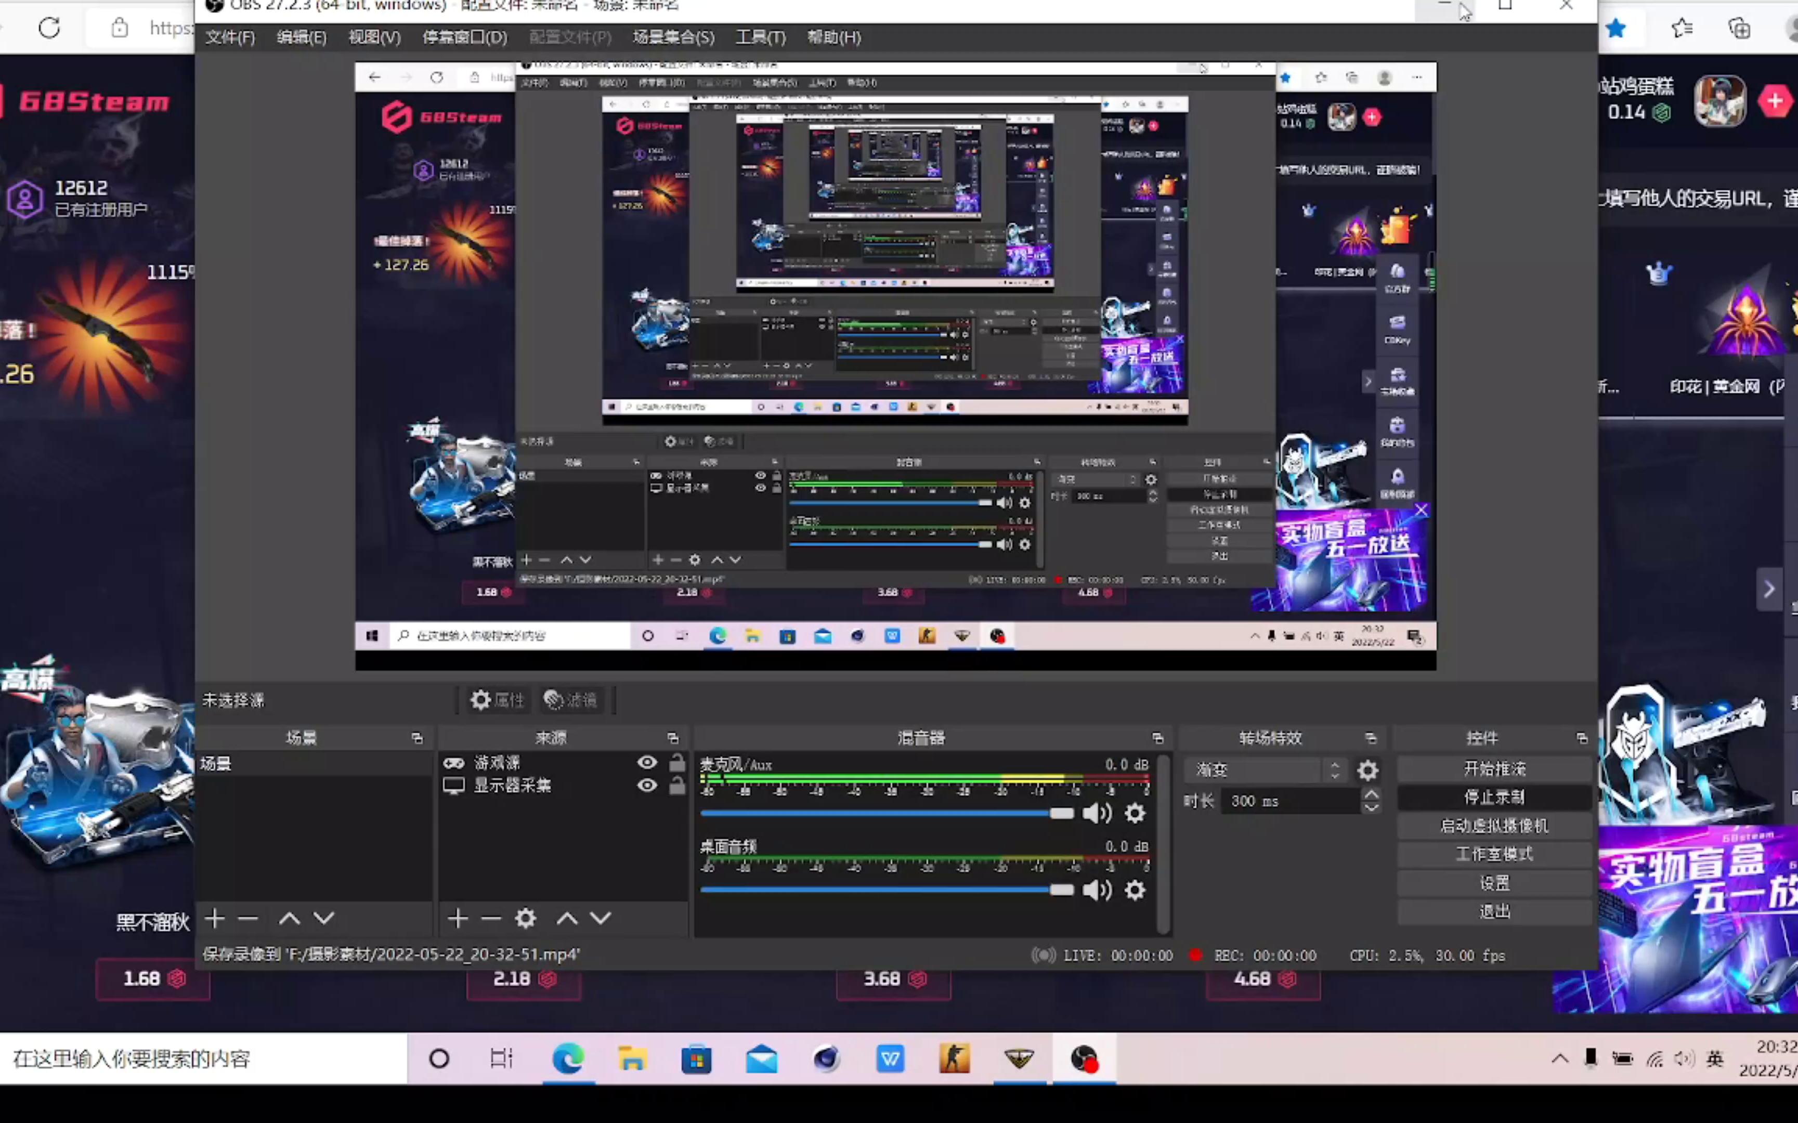Click the 属性 properties gear button
This screenshot has height=1123, width=1798.
[x=497, y=700]
